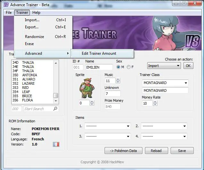This screenshot has width=204, height=170.
Task: Select trainer 350 ANTONIA
Action: (32, 75)
